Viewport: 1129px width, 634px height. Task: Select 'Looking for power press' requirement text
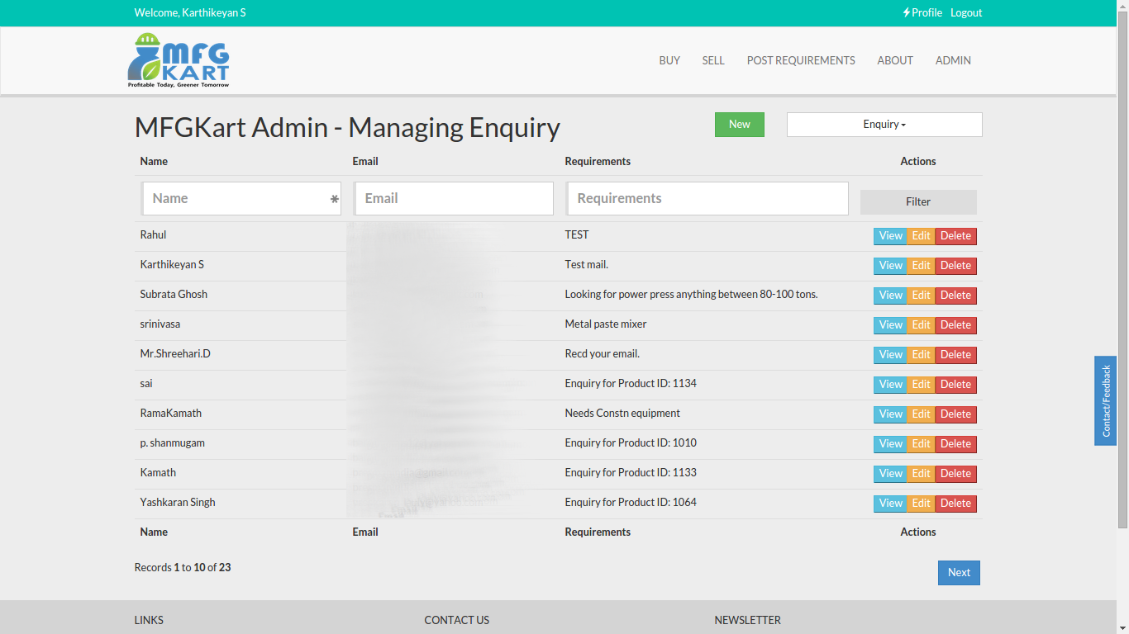[691, 295]
